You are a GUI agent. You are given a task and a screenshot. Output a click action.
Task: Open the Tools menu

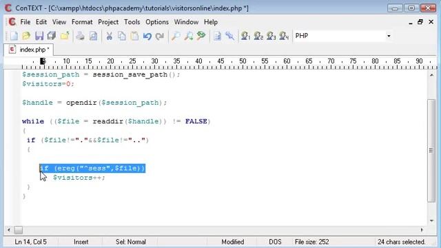pyautogui.click(x=132, y=22)
